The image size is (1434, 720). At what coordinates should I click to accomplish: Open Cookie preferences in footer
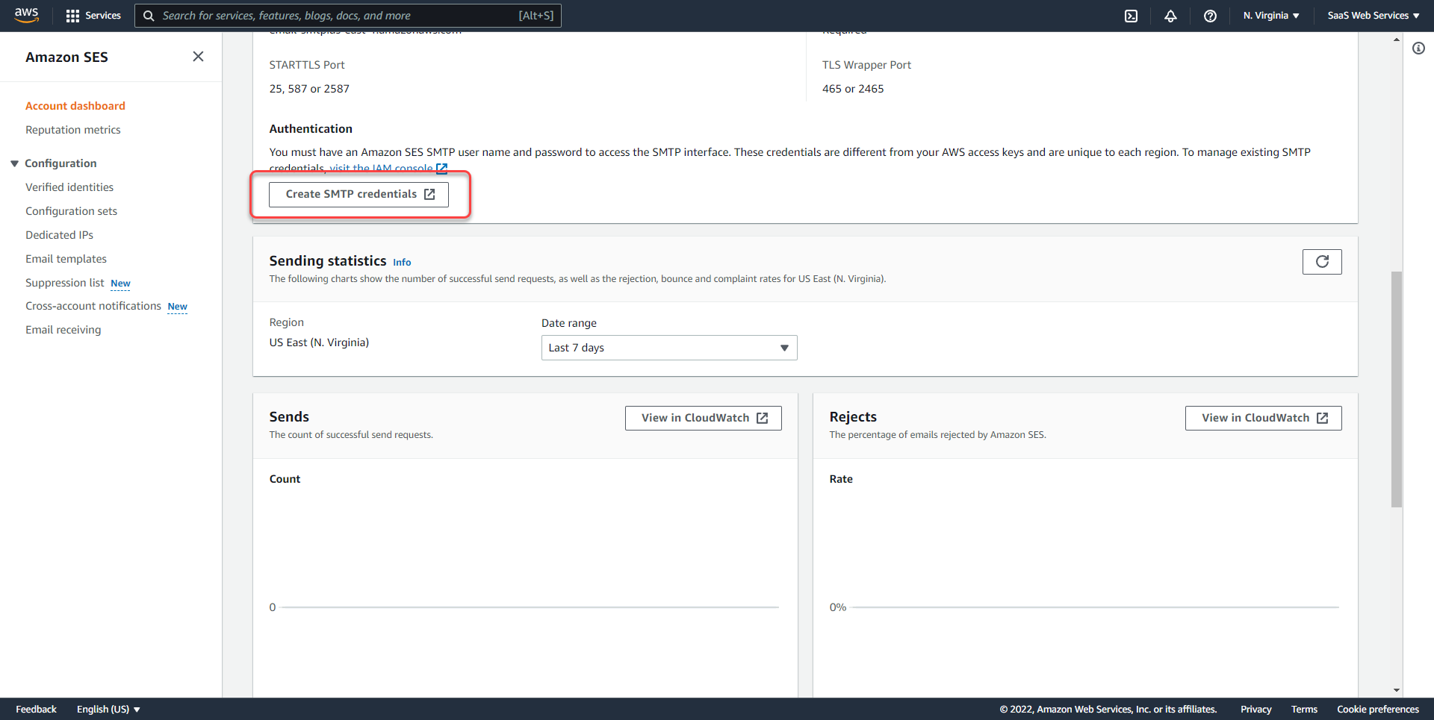coord(1378,709)
